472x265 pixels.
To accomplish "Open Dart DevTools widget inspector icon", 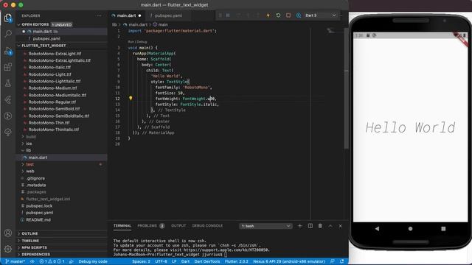I will [x=298, y=15].
